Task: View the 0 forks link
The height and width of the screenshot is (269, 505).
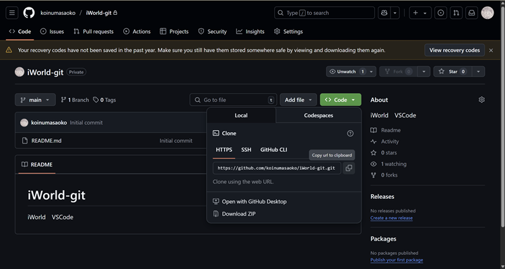Action: pos(384,175)
